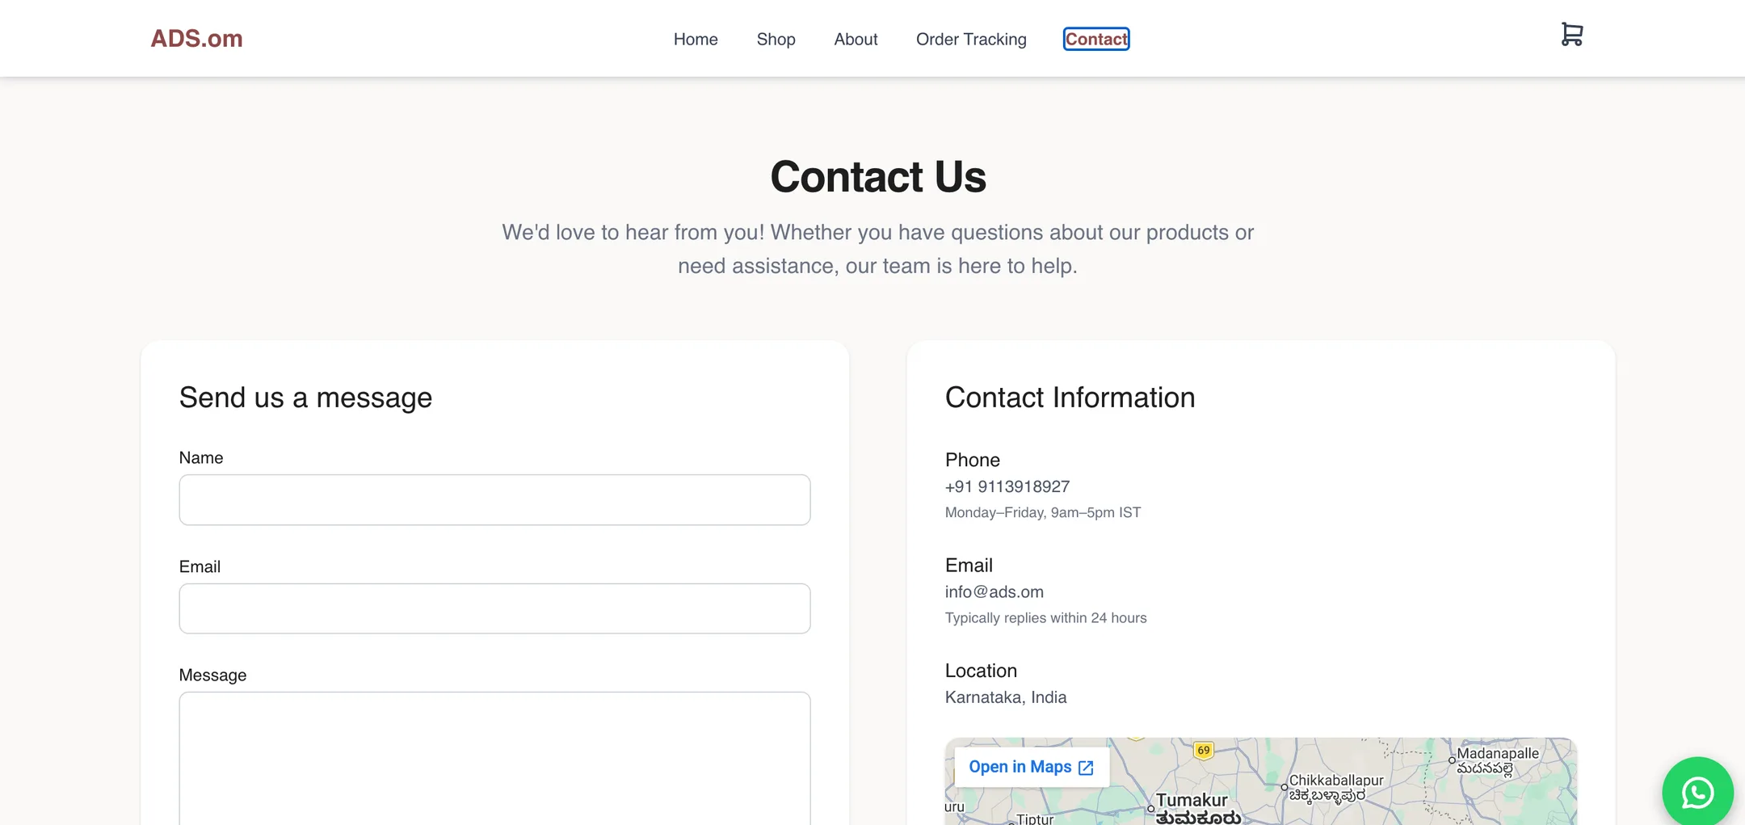Image resolution: width=1745 pixels, height=825 pixels.
Task: Click Typically replies within 24 hours text
Action: pos(1045,617)
